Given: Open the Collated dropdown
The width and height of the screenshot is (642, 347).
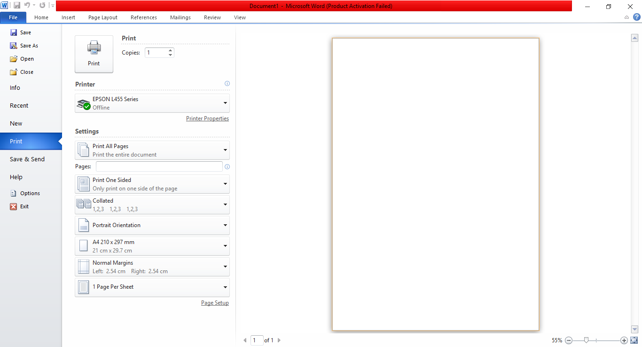Looking at the screenshot, I should click(x=152, y=205).
